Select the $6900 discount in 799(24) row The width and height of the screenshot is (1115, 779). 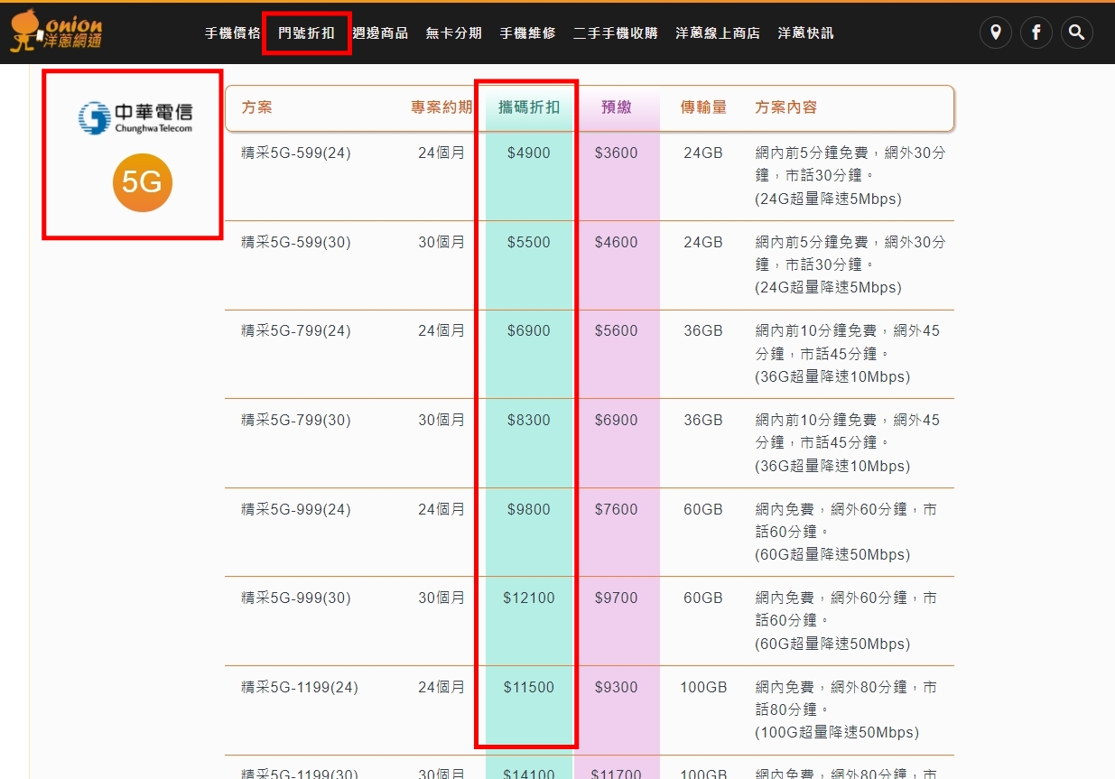(529, 331)
